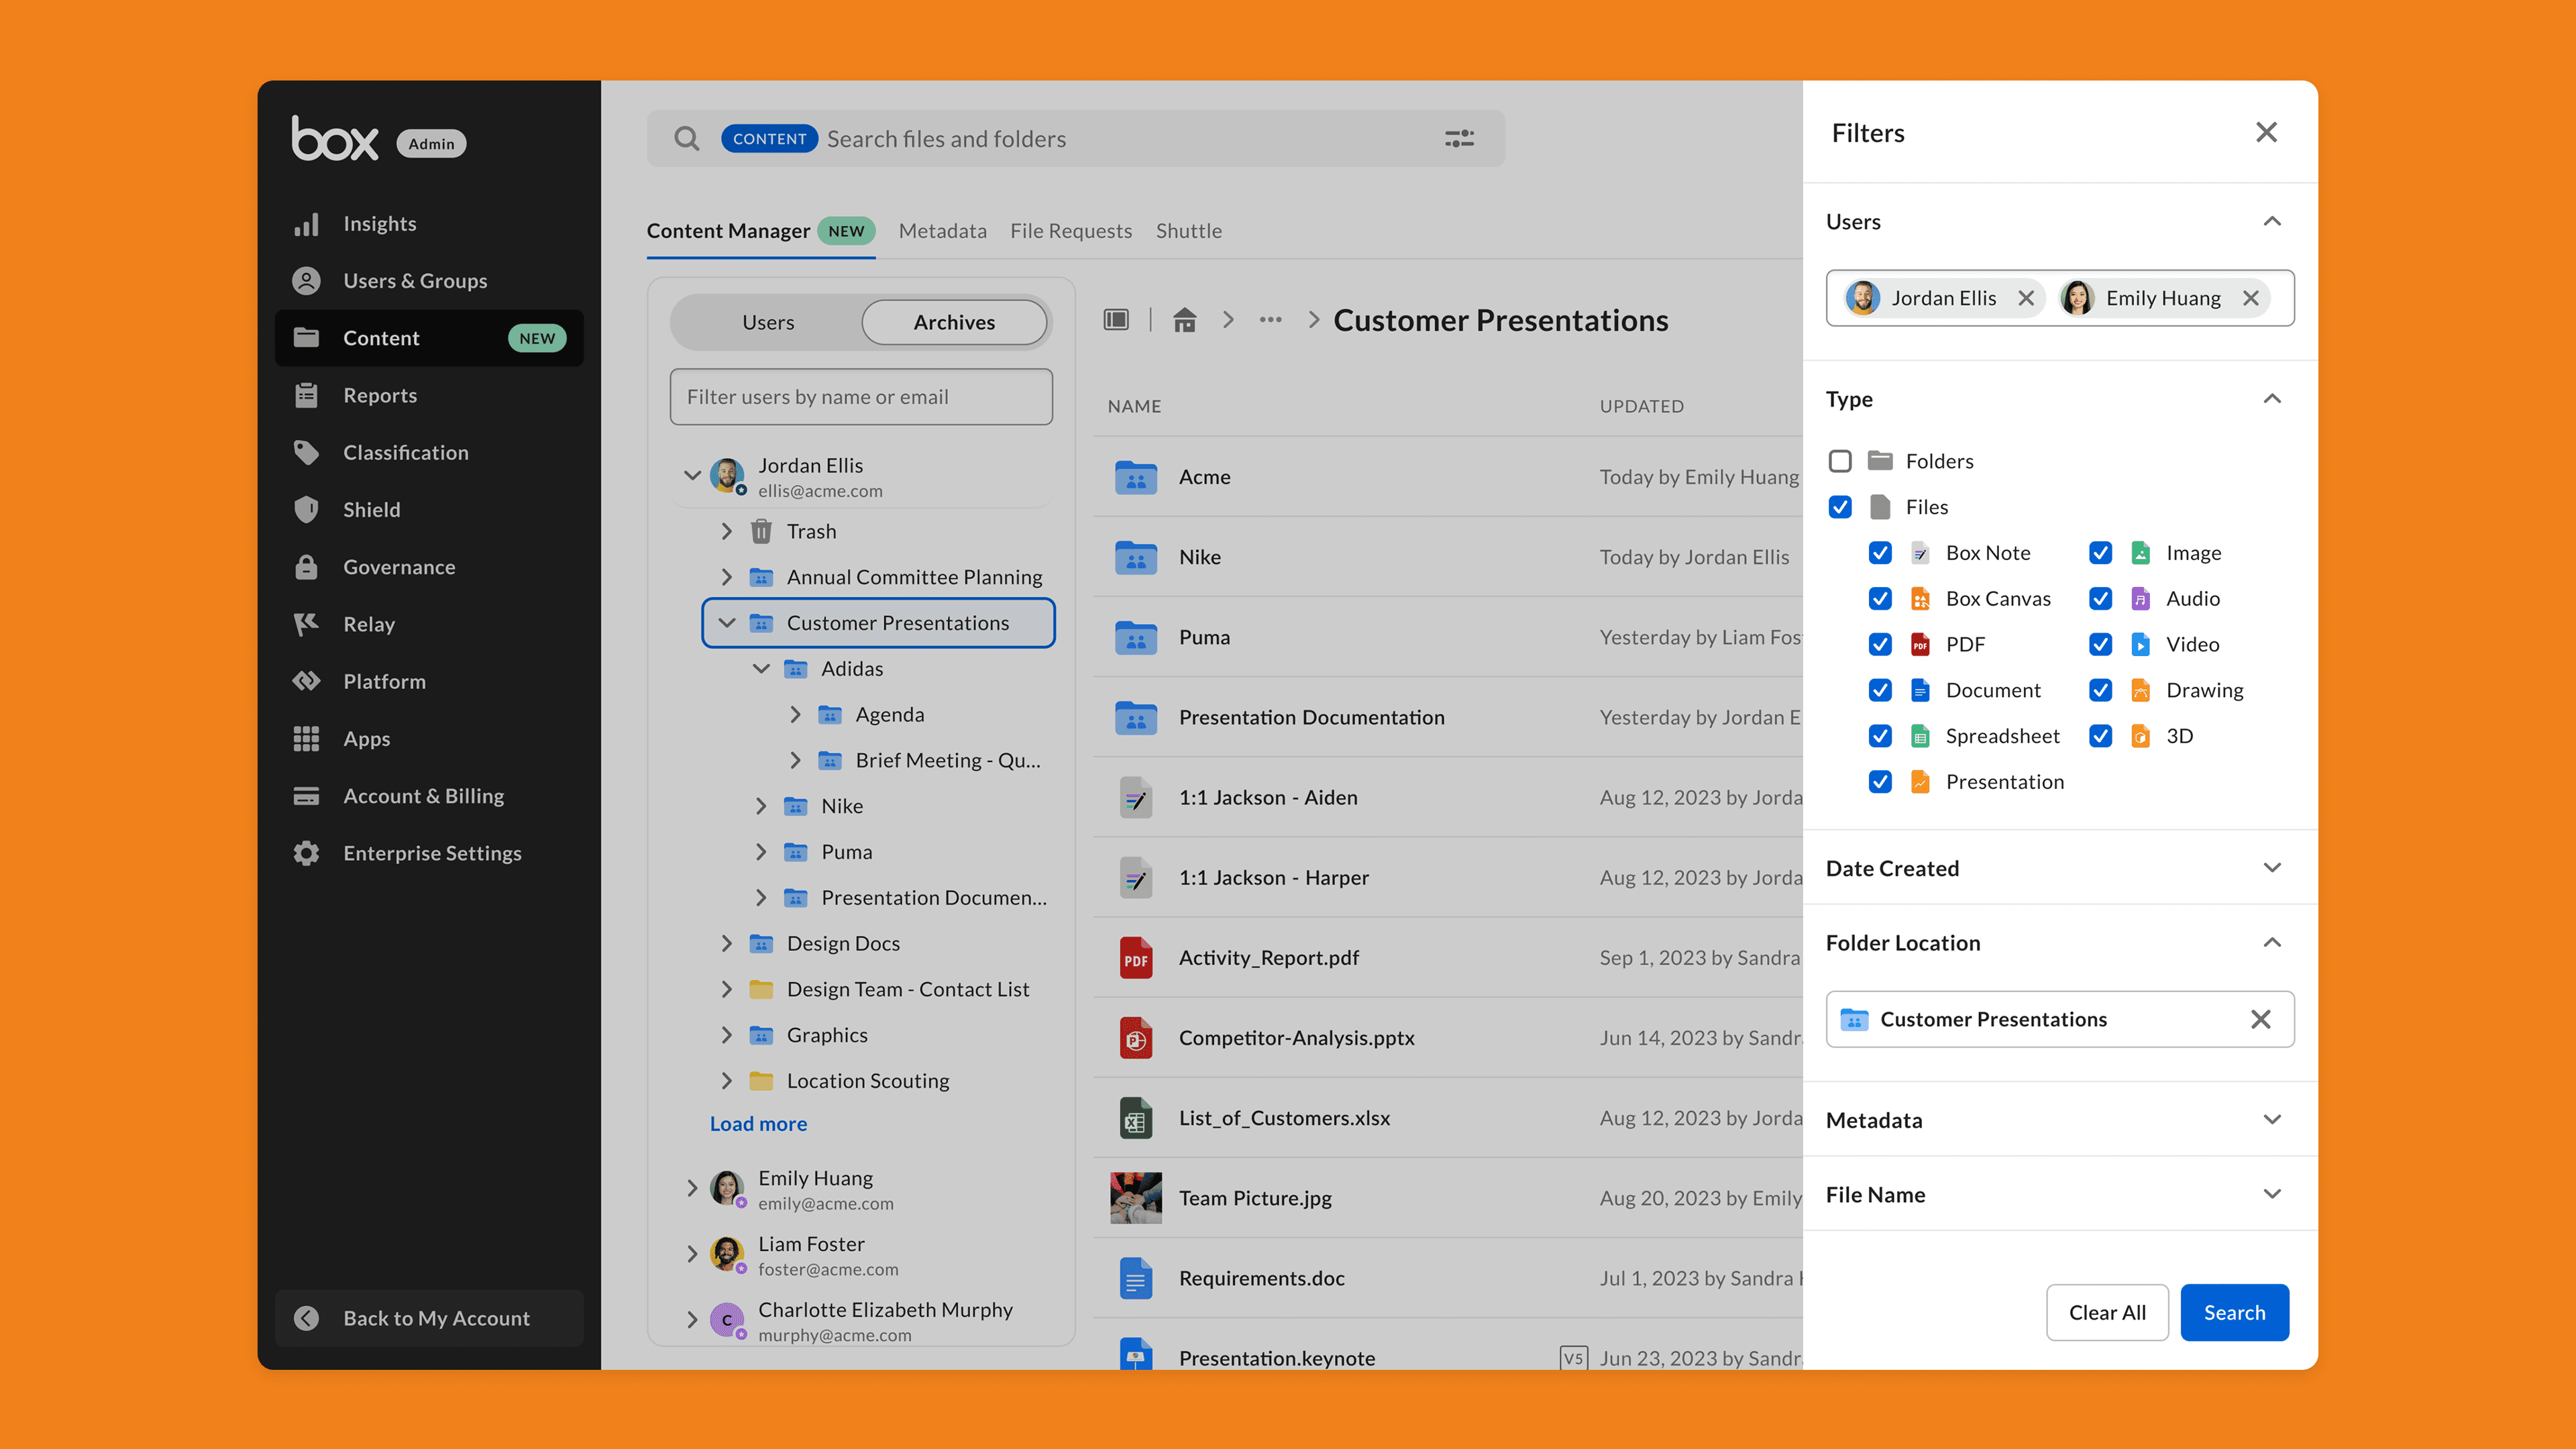Click Clear All filters button
The width and height of the screenshot is (2576, 1449).
click(x=2107, y=1313)
